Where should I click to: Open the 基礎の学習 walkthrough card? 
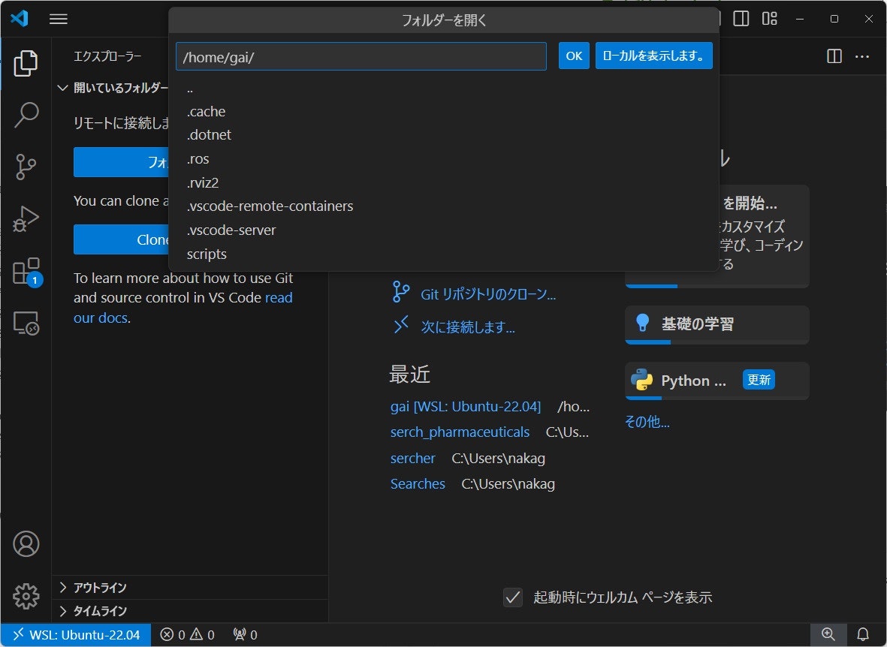click(717, 325)
